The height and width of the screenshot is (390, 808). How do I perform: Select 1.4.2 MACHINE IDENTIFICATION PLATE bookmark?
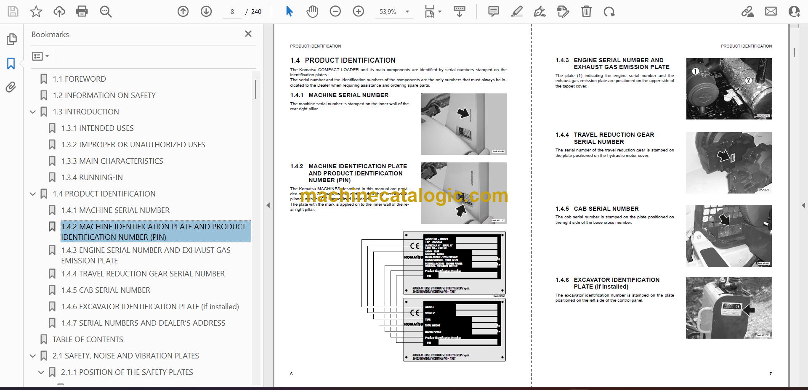pyautogui.click(x=156, y=232)
